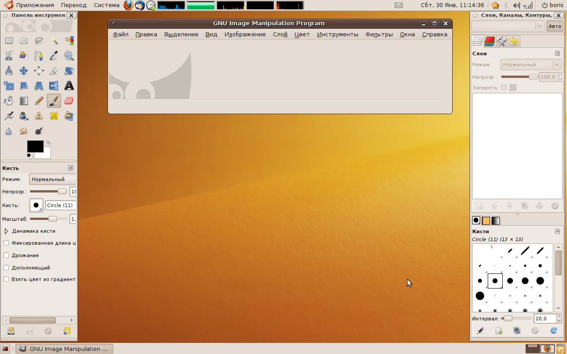The image size is (567, 354).
Task: Pick the Zoom magnifier tool
Action: pyautogui.click(x=69, y=56)
